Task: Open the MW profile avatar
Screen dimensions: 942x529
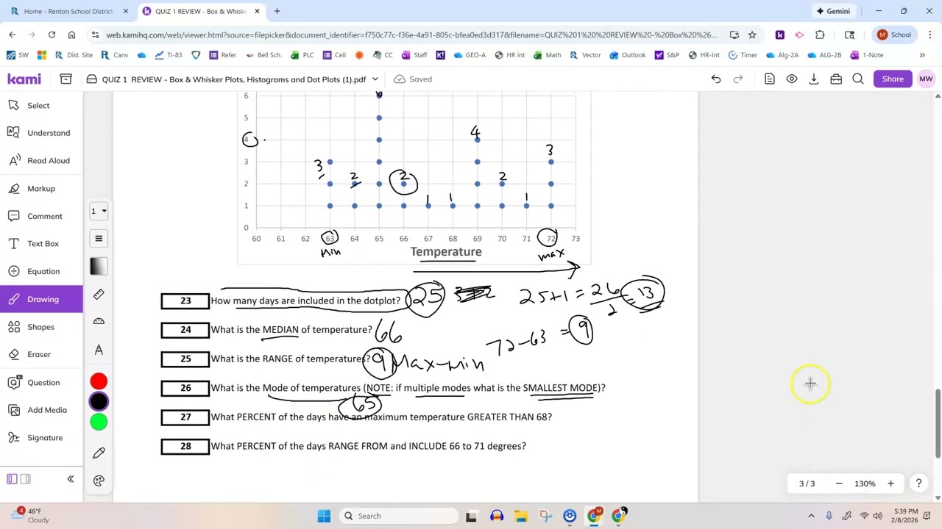Action: pos(926,79)
